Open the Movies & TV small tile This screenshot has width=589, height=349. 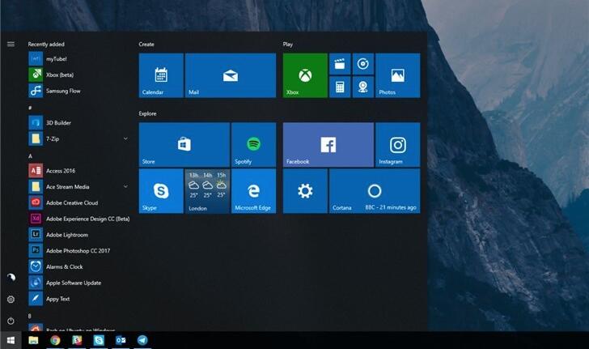340,64
